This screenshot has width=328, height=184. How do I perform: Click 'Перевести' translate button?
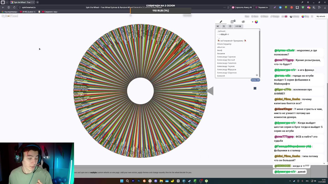(261, 7)
